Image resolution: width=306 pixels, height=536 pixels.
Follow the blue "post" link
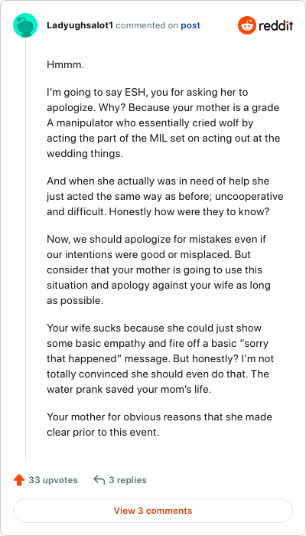pyautogui.click(x=190, y=25)
